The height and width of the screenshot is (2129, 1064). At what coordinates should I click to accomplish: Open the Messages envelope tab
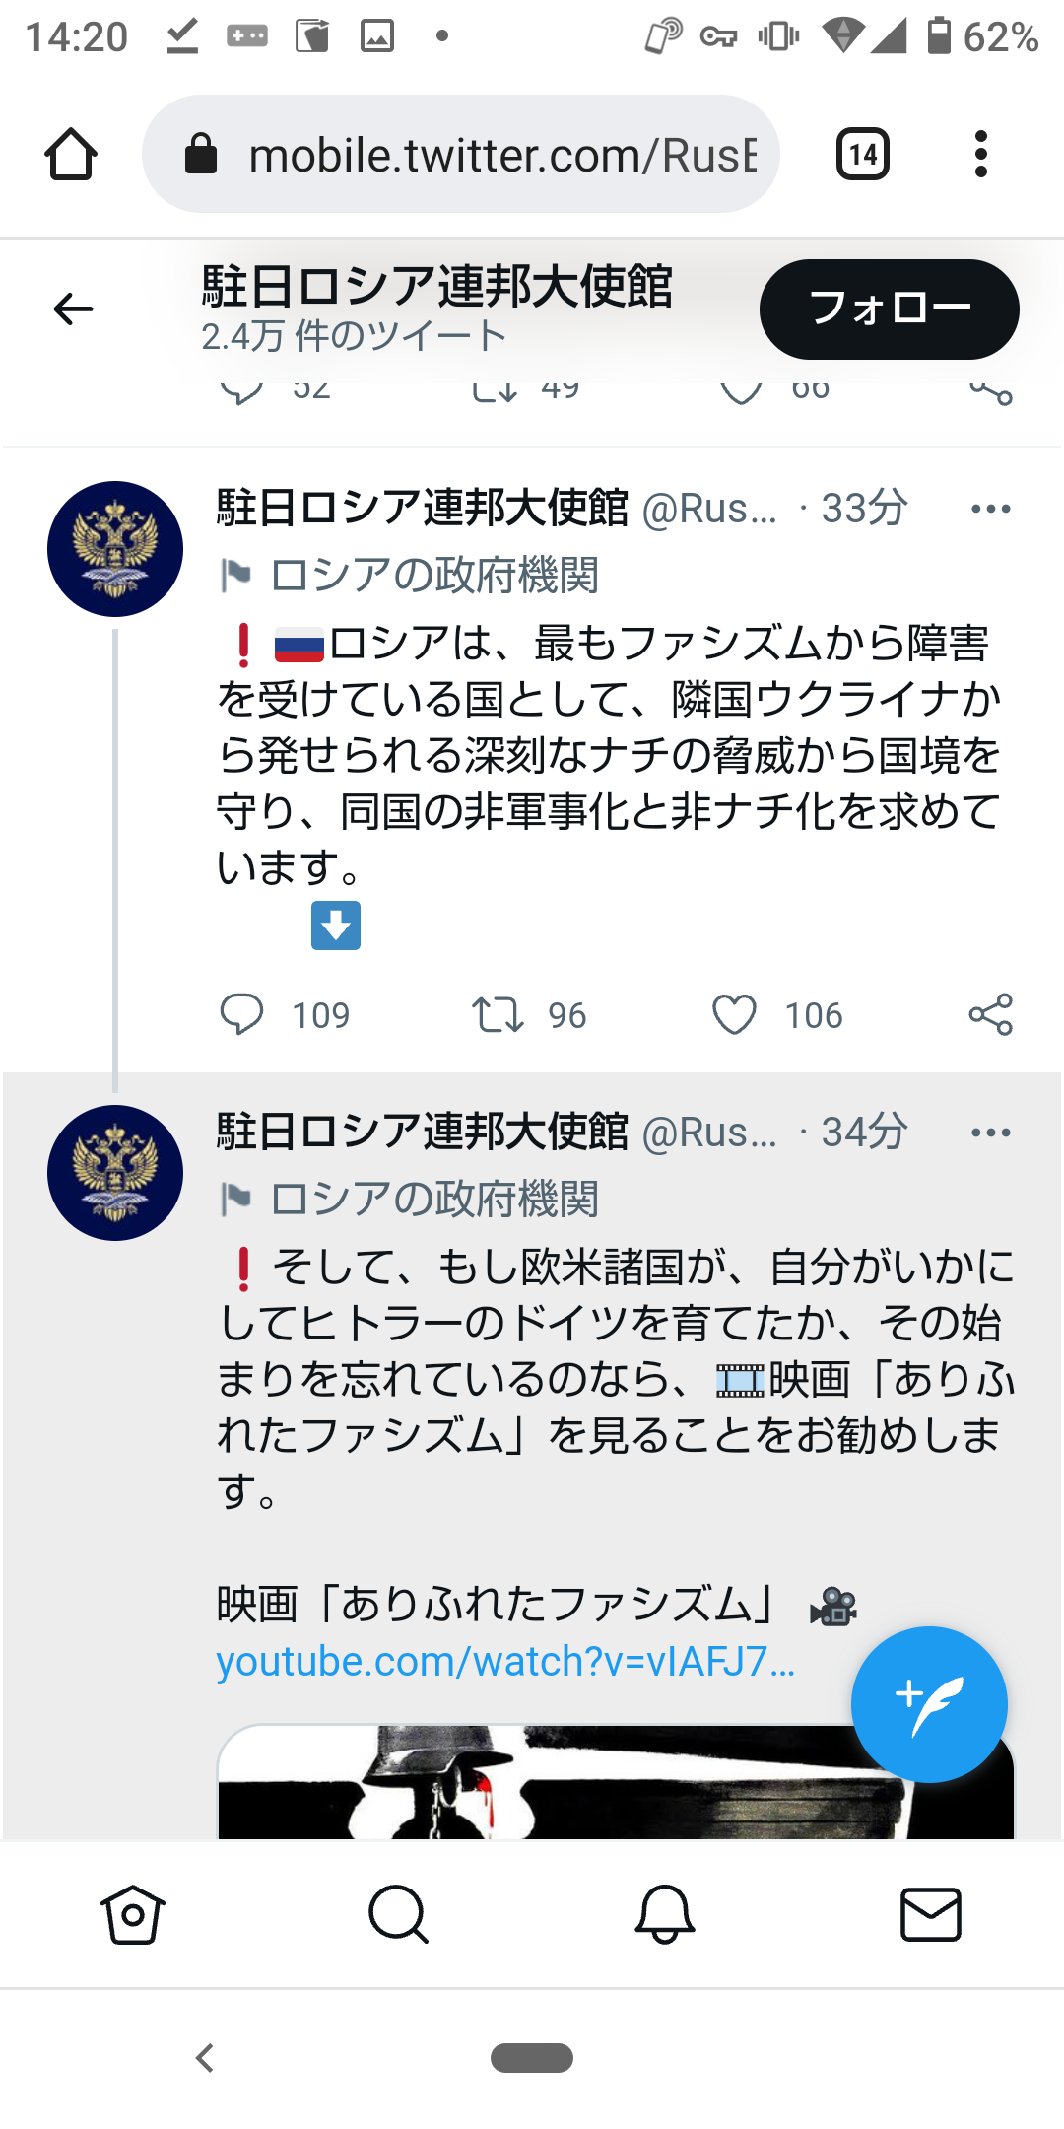tap(931, 1914)
